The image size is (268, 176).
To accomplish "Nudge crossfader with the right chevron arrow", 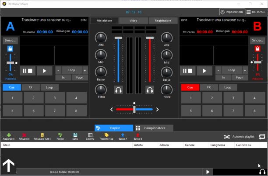I will click(x=157, y=109).
